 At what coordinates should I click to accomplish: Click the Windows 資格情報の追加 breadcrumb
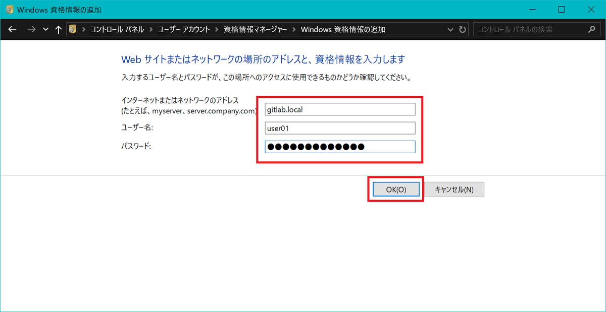pos(343,29)
